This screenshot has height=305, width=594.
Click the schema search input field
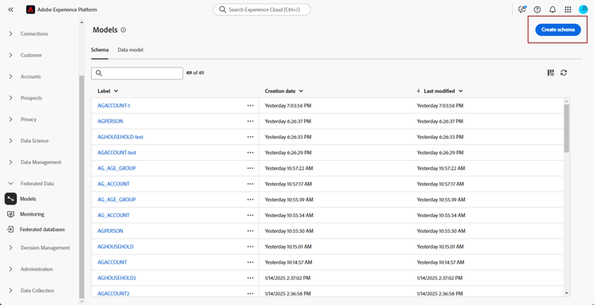pos(137,74)
